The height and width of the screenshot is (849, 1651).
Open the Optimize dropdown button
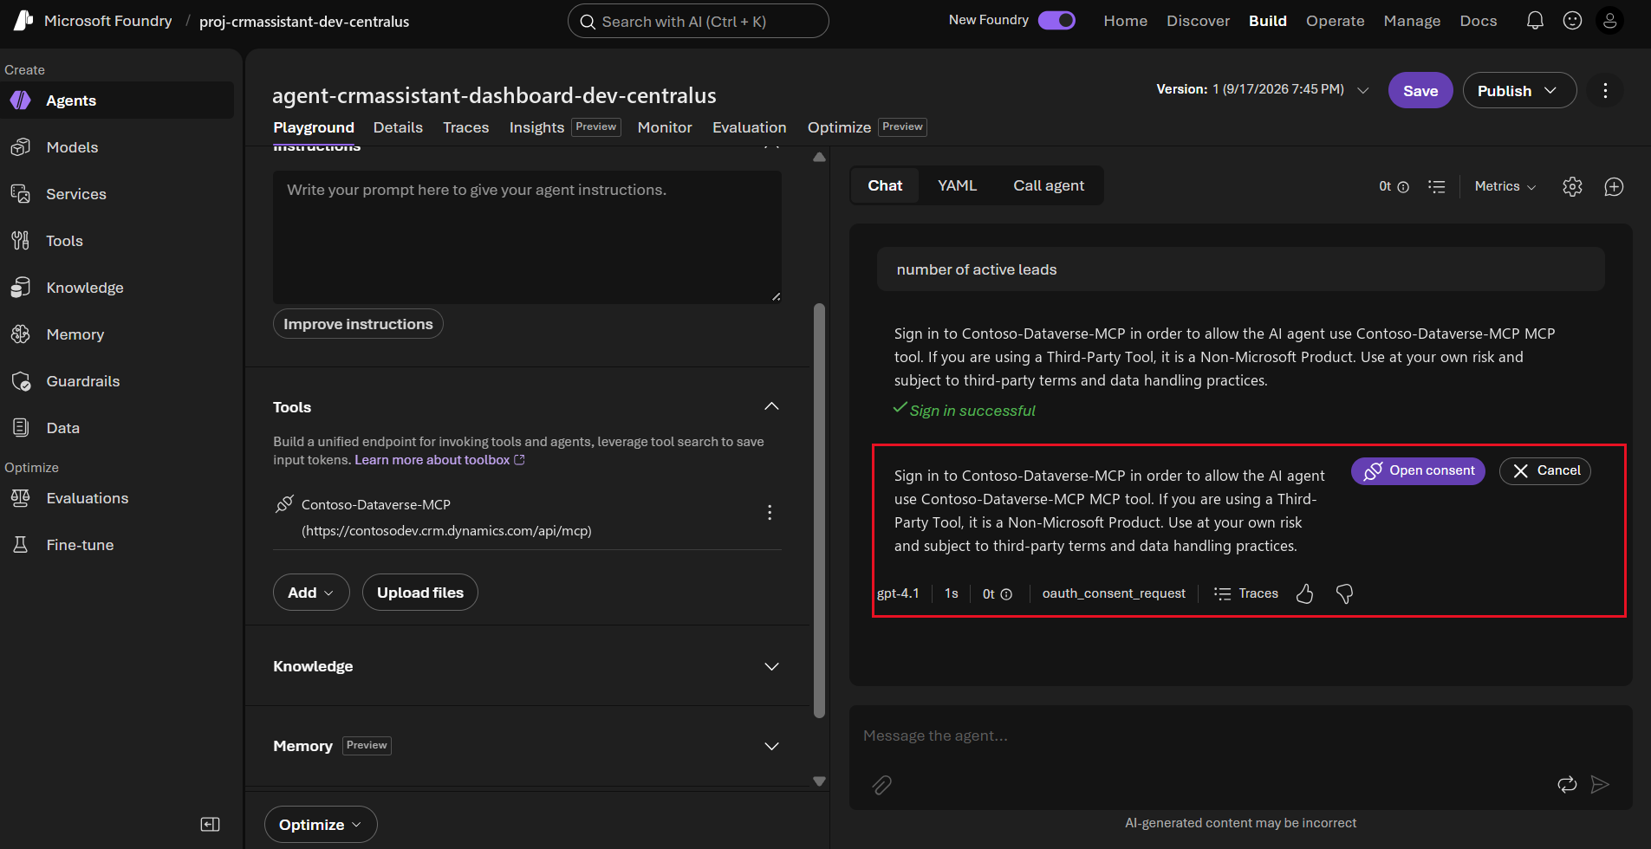click(x=321, y=825)
